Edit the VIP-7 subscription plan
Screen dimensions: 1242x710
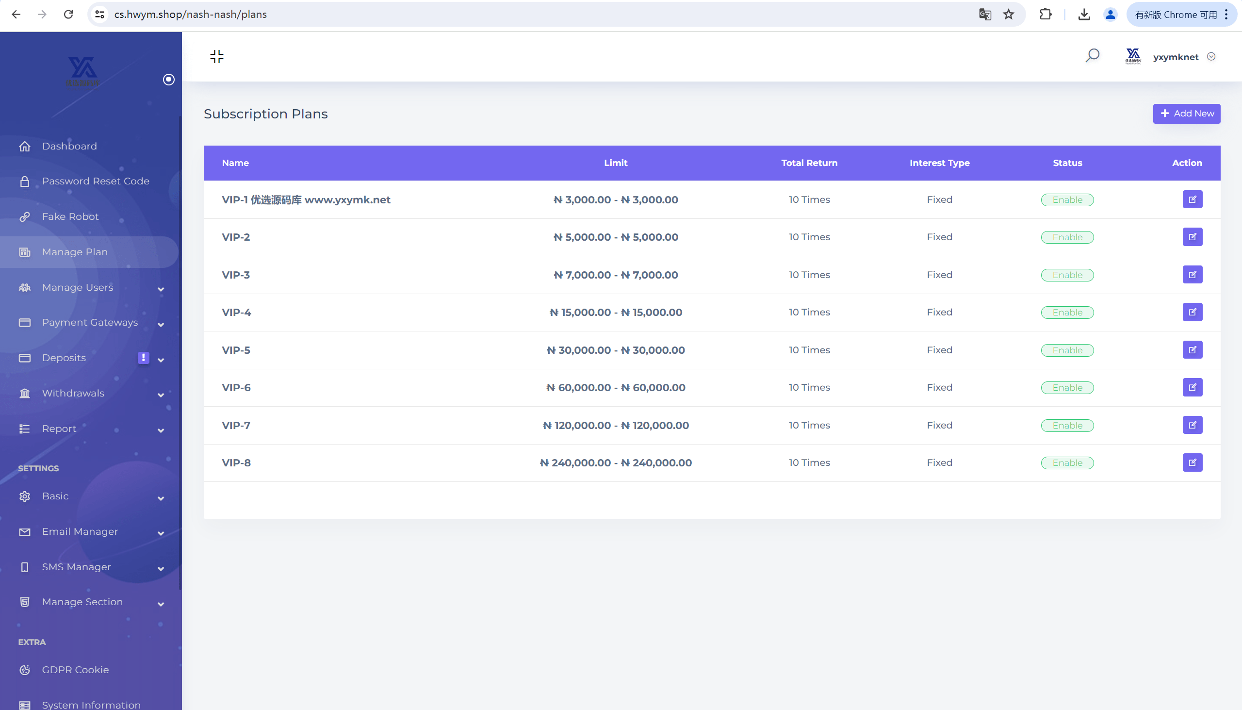(1193, 425)
